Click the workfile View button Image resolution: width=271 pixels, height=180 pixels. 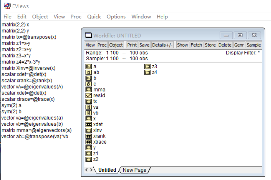pyautogui.click(x=90, y=45)
